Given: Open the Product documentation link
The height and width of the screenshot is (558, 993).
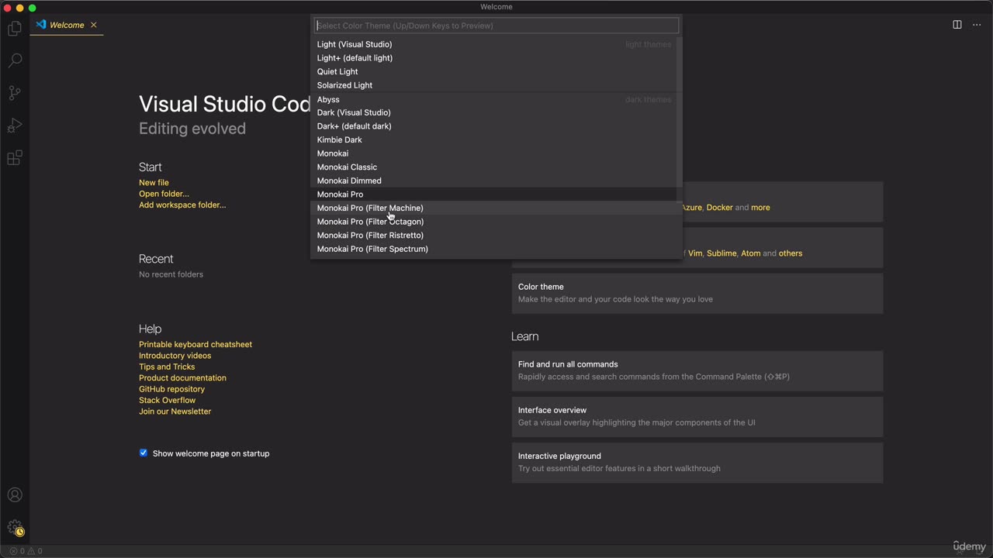Looking at the screenshot, I should (182, 378).
